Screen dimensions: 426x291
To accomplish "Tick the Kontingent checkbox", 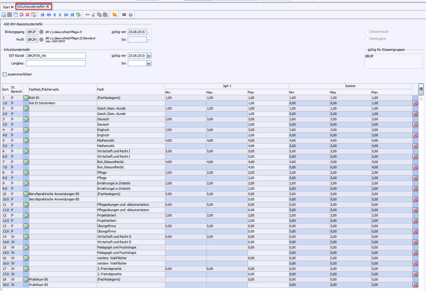I will tap(367, 39).
